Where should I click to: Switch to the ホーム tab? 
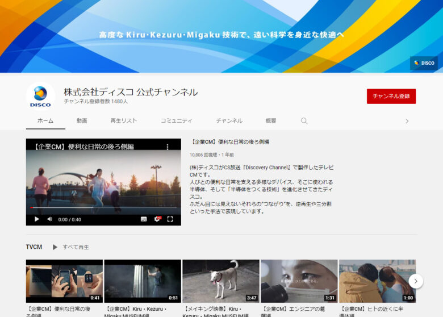pyautogui.click(x=45, y=121)
